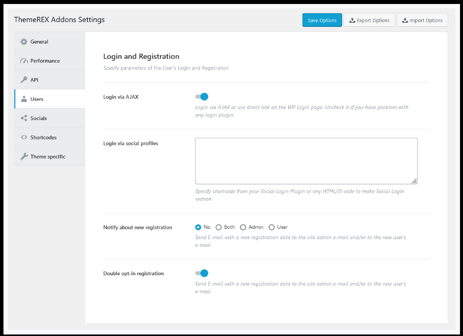This screenshot has width=463, height=336.
Task: Click the API key icon
Action: [24, 80]
